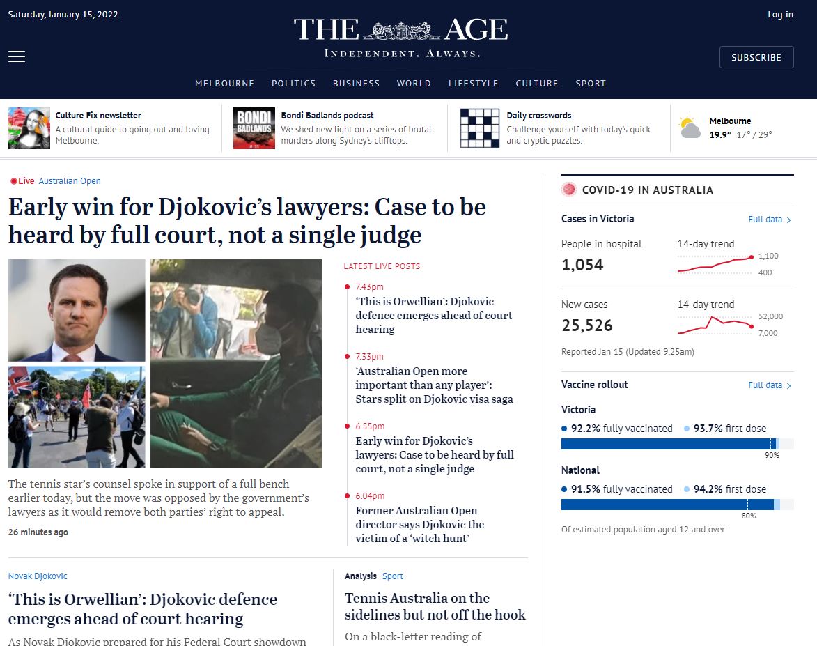Click the Melbourne weather sun-cloud icon

tap(690, 128)
